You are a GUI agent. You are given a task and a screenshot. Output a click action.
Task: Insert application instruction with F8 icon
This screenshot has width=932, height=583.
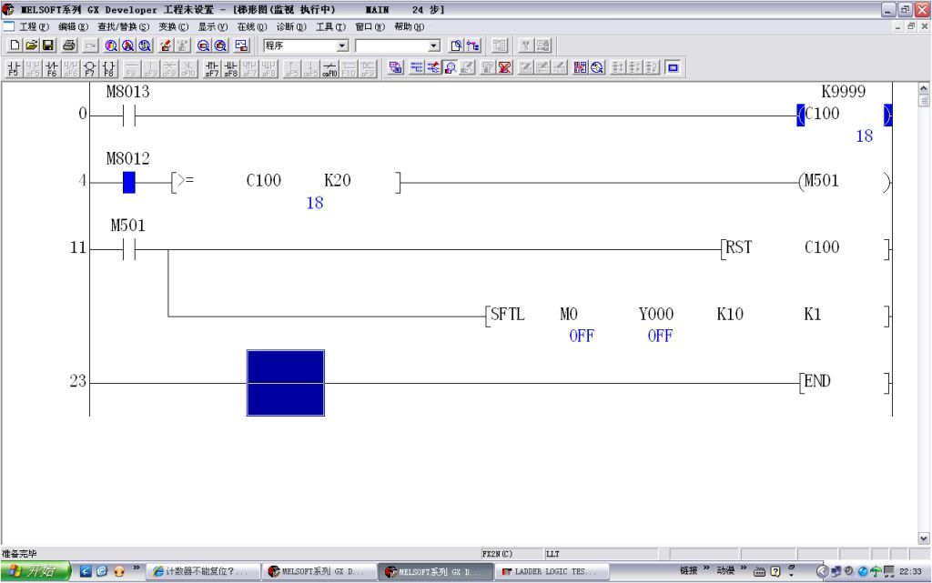tap(108, 68)
